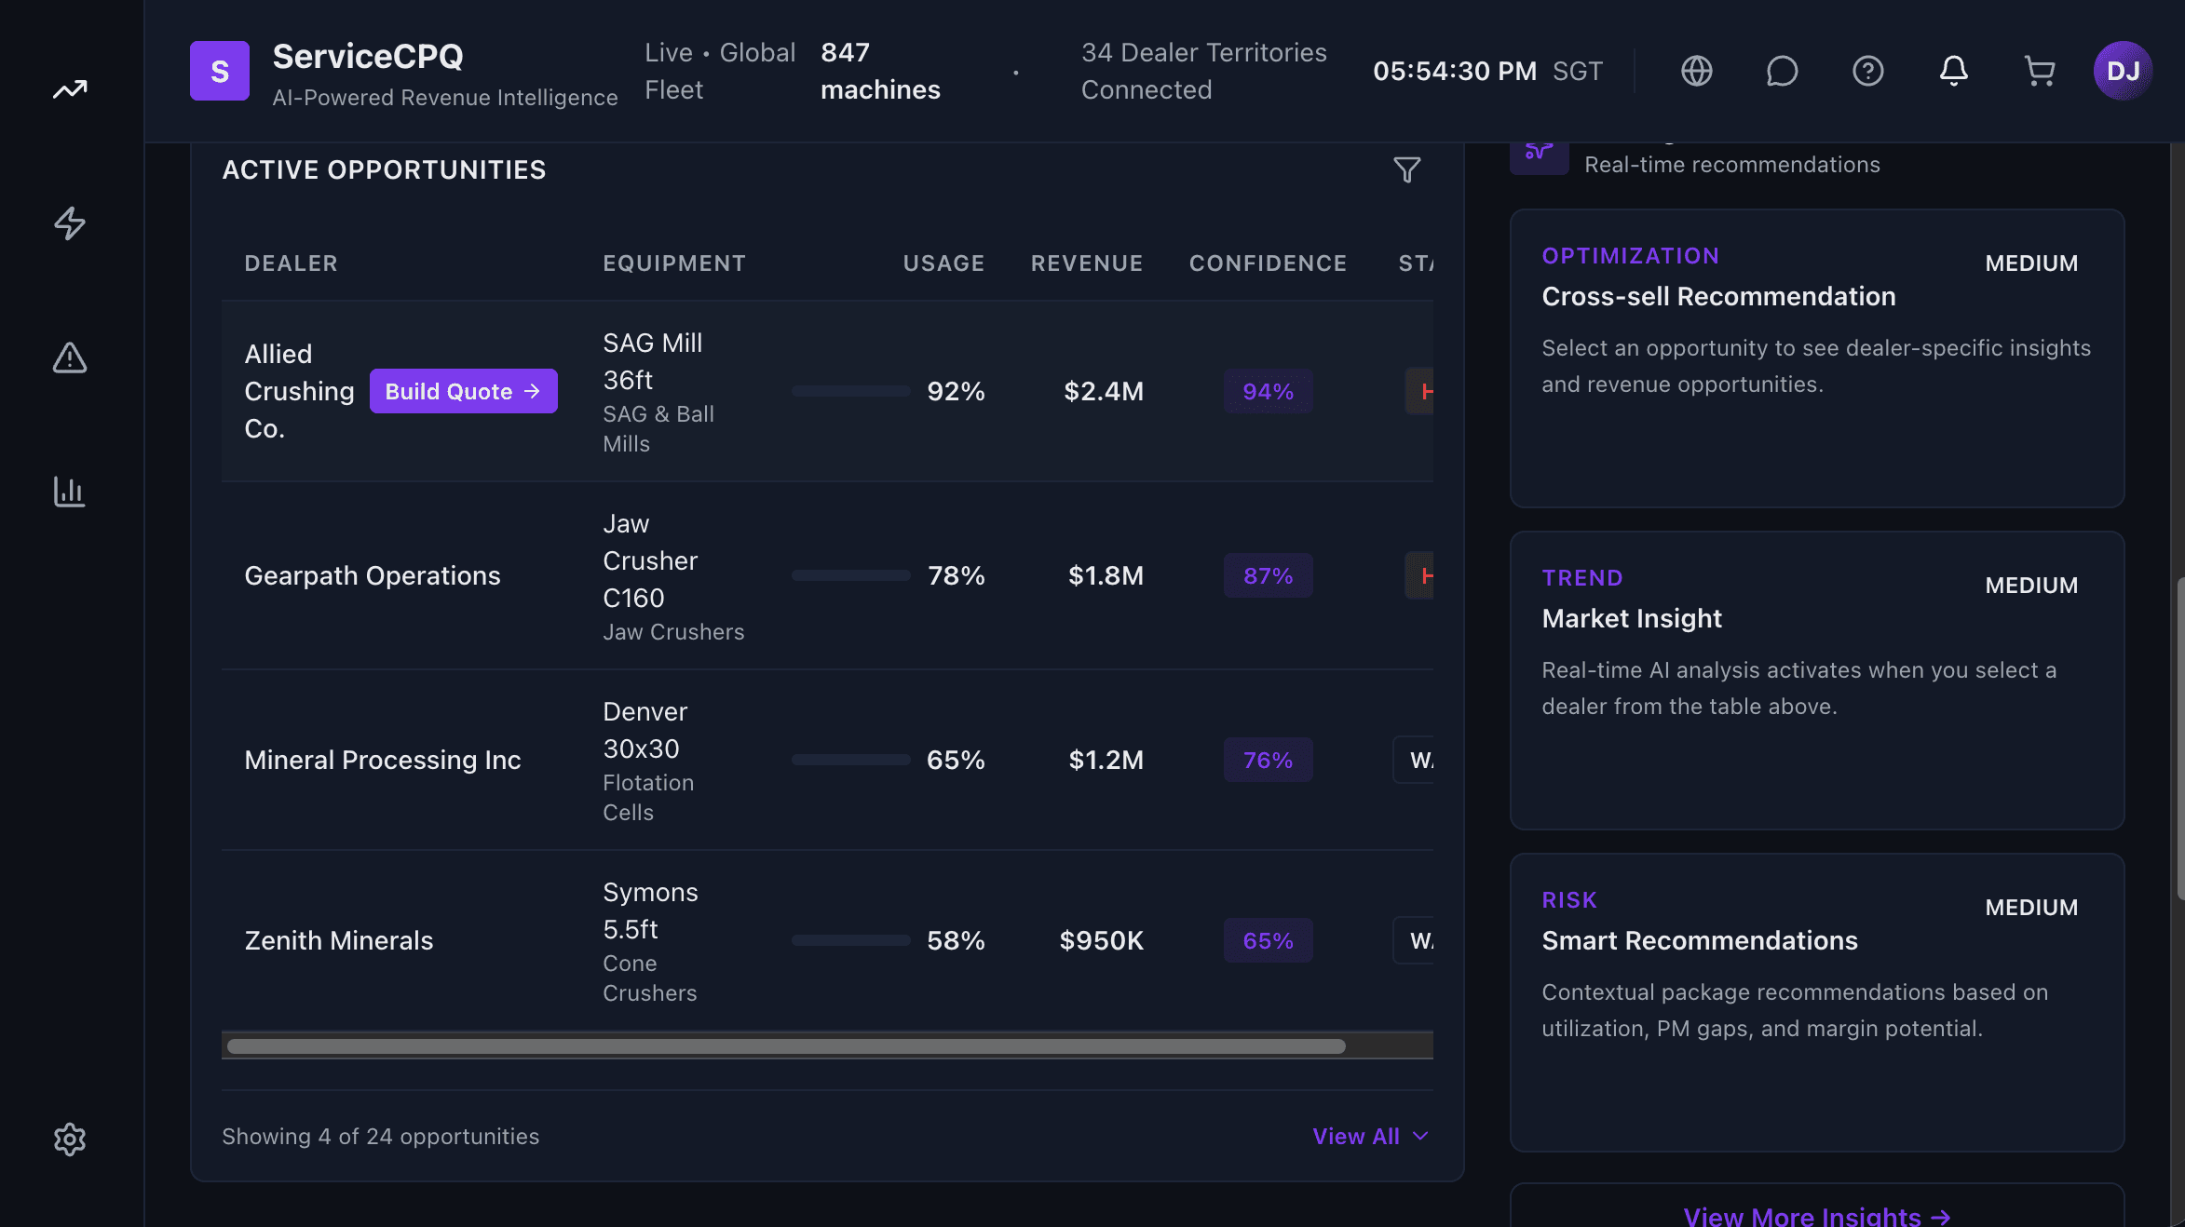The width and height of the screenshot is (2185, 1227).
Task: Click the 87% confidence badge
Action: pyautogui.click(x=1268, y=575)
